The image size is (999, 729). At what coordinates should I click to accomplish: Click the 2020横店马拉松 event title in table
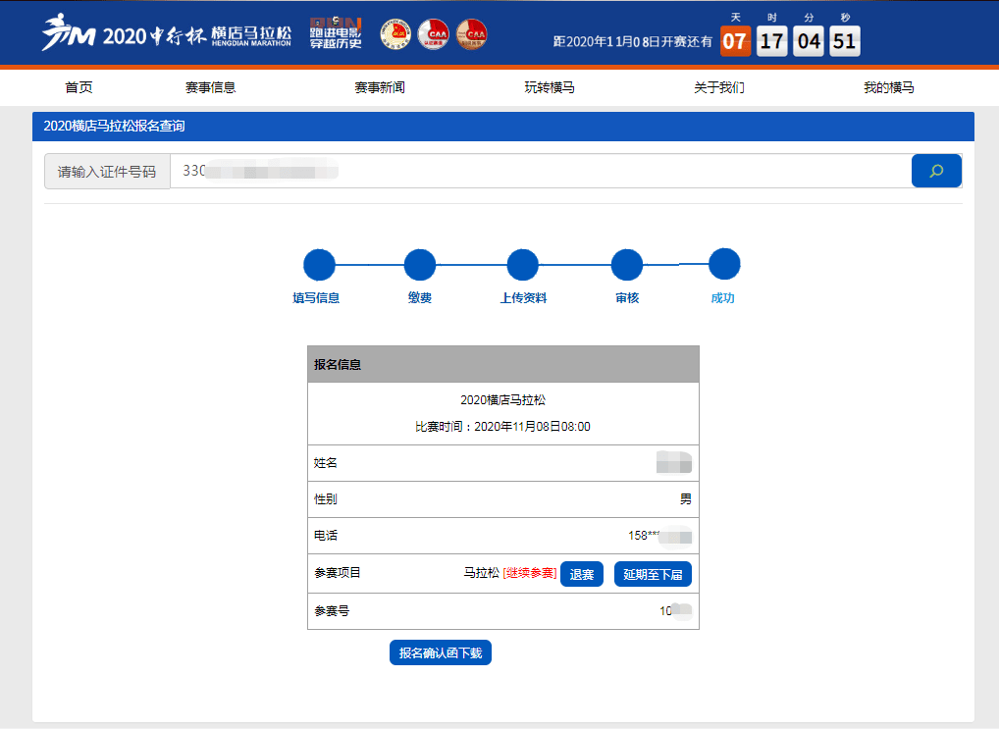(x=502, y=399)
